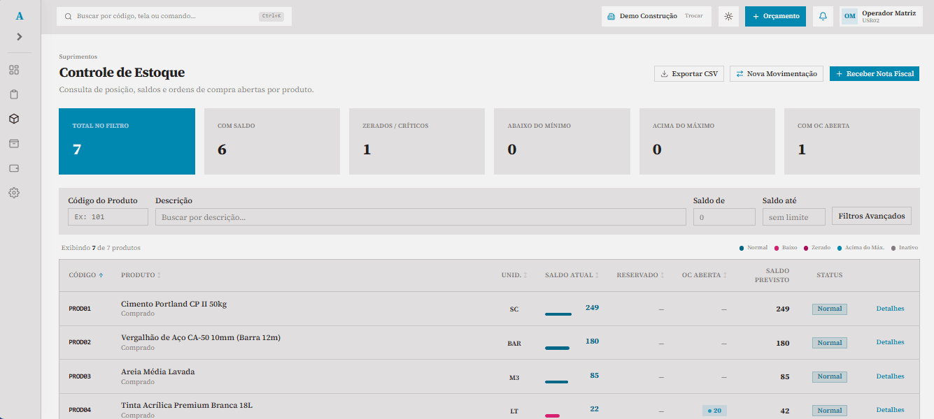Open settings gear icon in sidebar
Image resolution: width=934 pixels, height=419 pixels.
[x=14, y=192]
